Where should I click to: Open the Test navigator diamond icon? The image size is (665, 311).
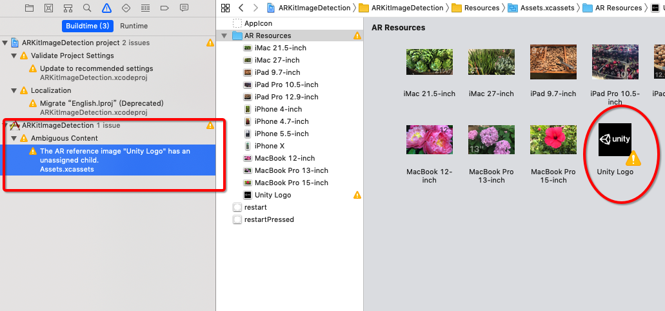[126, 8]
